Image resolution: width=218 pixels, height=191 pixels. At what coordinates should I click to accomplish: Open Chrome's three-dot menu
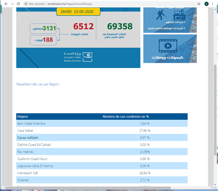213,4
